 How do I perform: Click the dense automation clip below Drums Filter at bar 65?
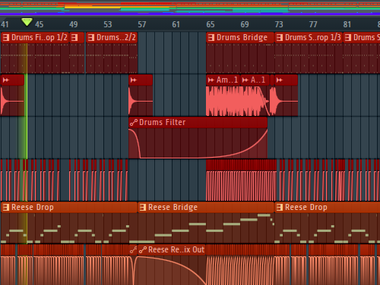(241, 180)
